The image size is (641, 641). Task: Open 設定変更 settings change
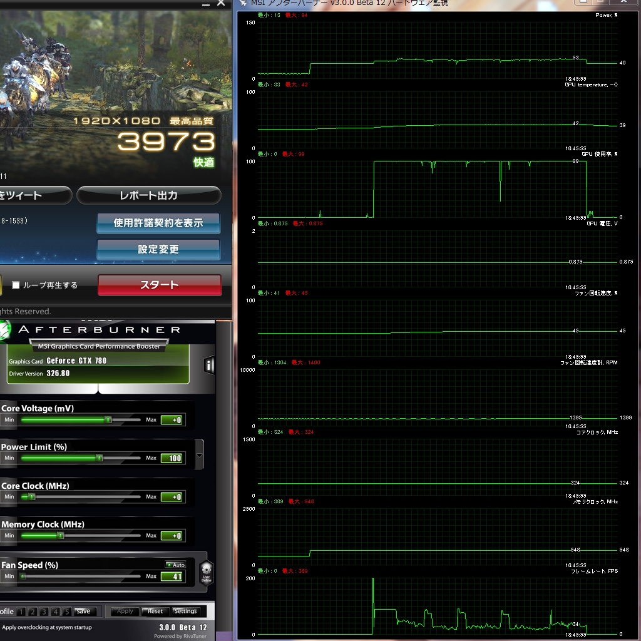(158, 249)
